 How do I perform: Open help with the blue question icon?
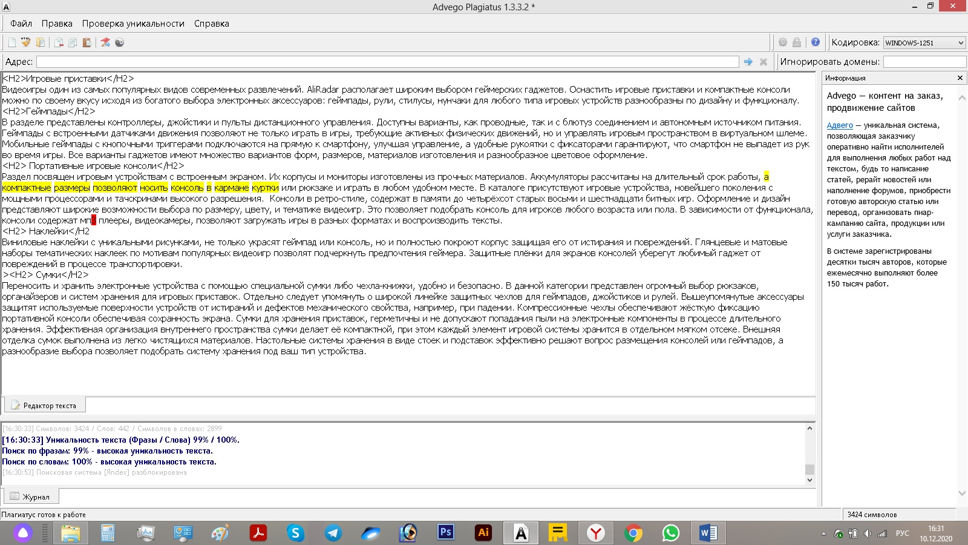coord(816,42)
